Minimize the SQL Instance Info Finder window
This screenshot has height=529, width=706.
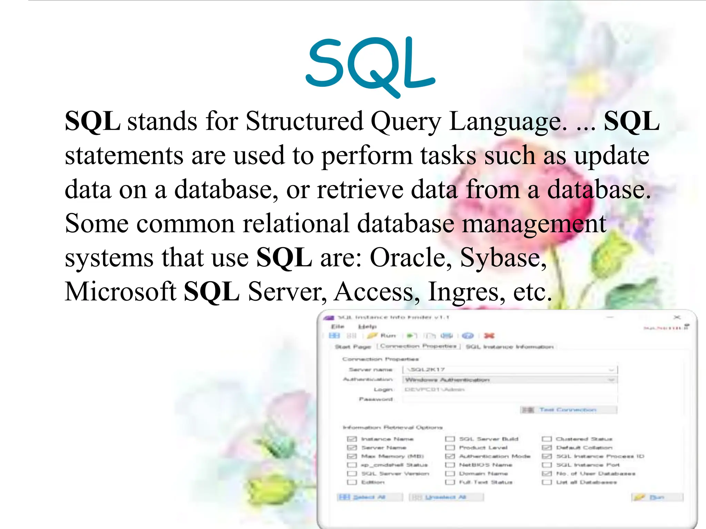(x=611, y=317)
